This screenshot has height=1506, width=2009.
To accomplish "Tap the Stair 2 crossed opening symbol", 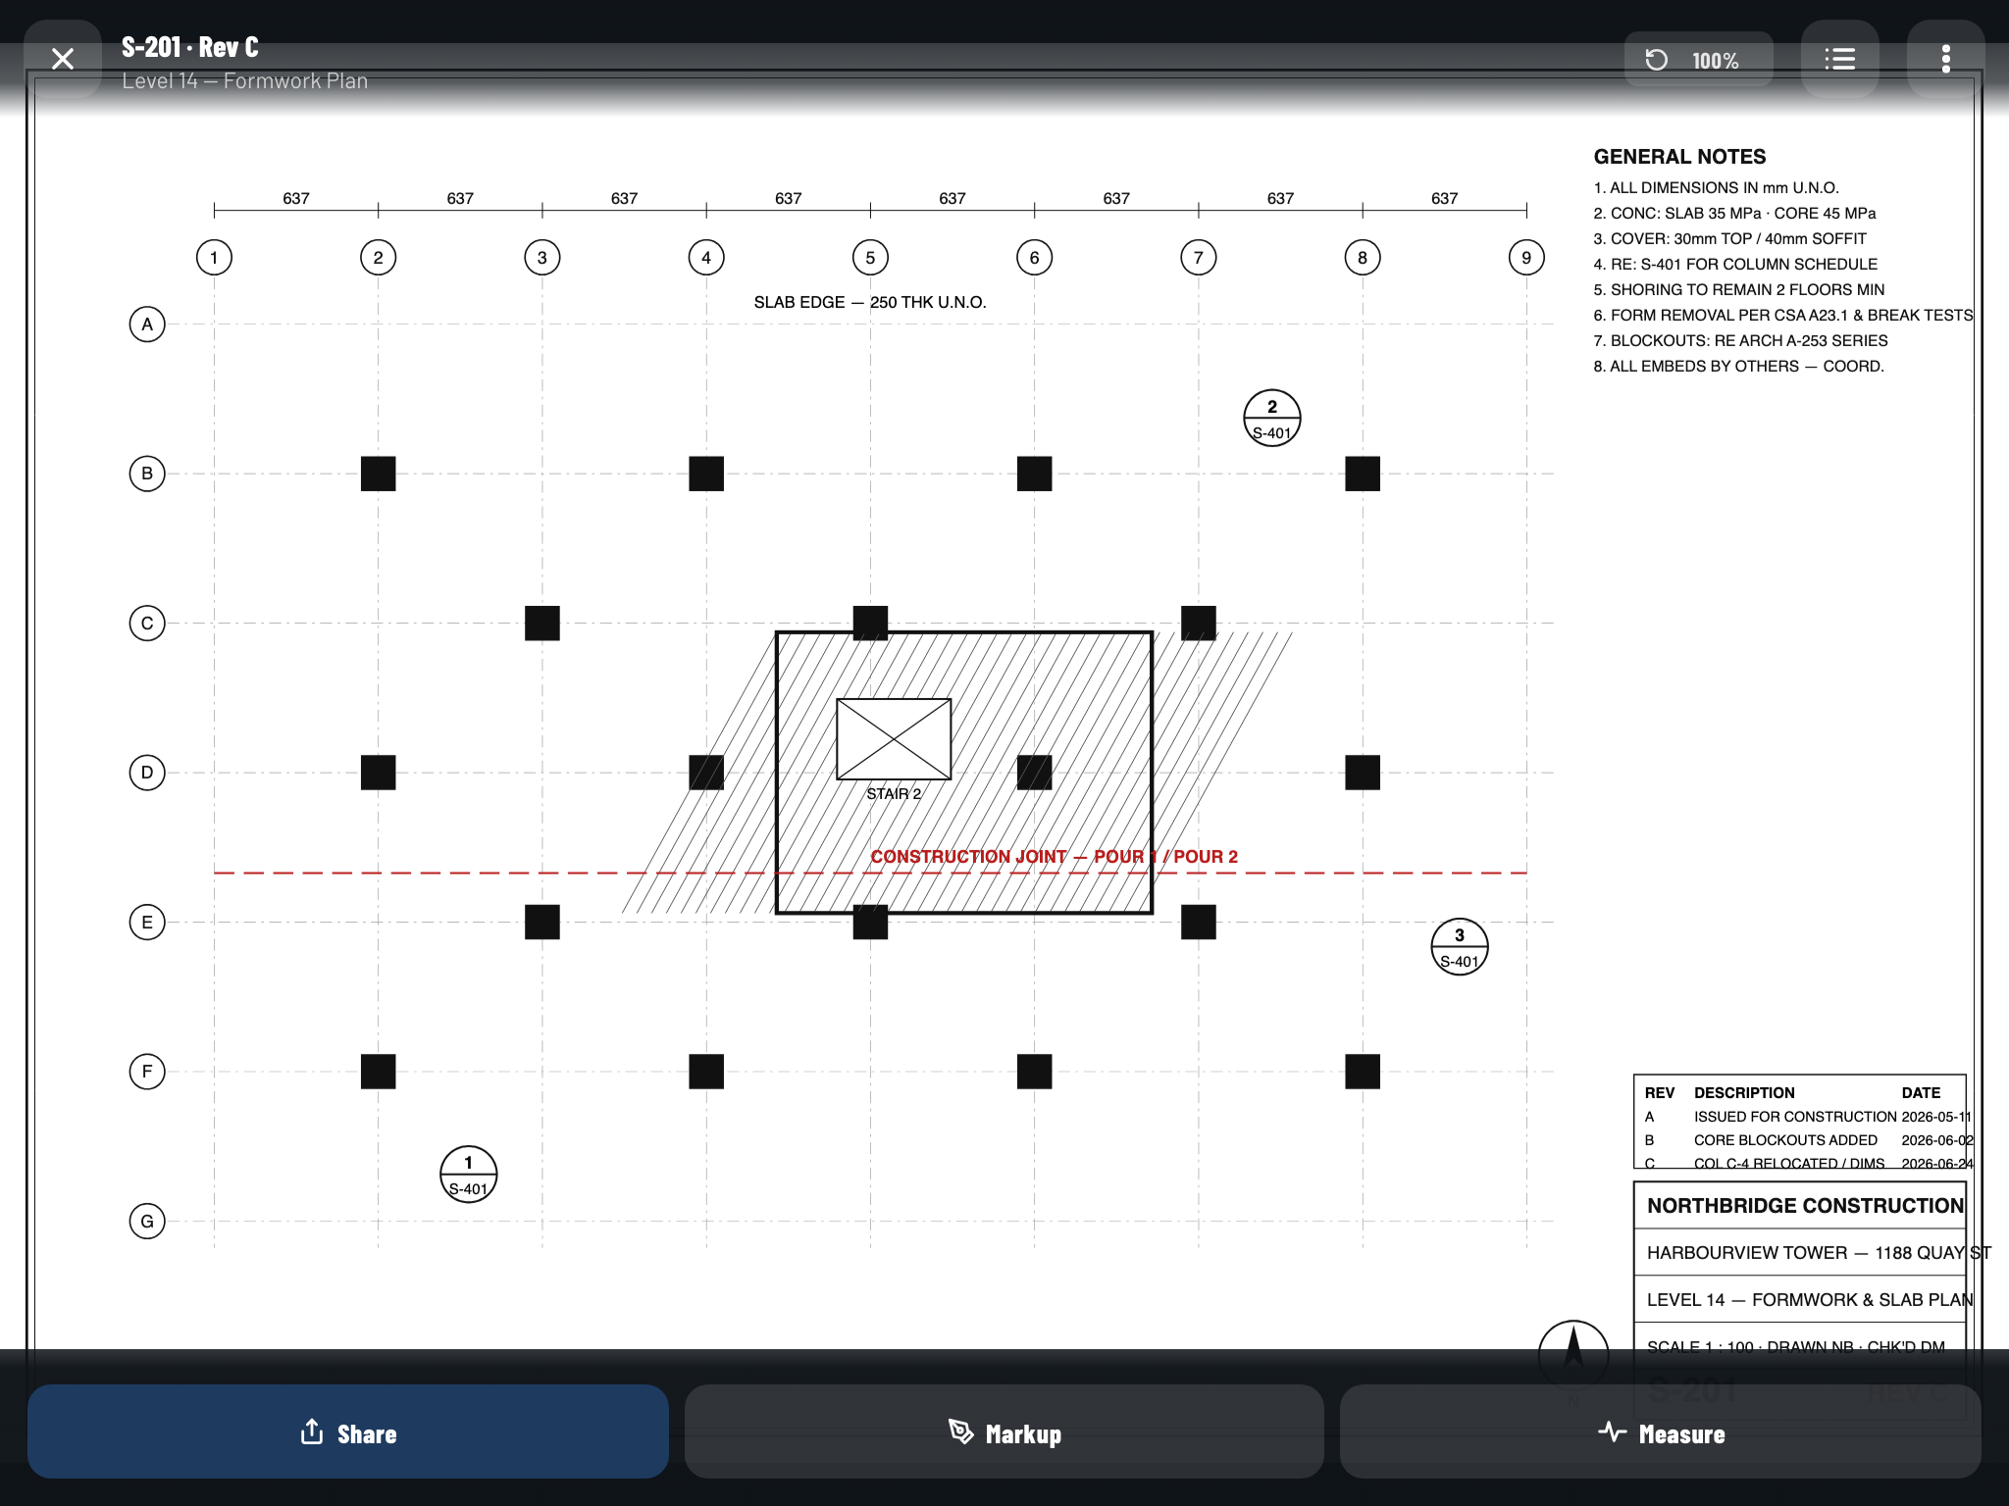I will pyautogui.click(x=894, y=739).
